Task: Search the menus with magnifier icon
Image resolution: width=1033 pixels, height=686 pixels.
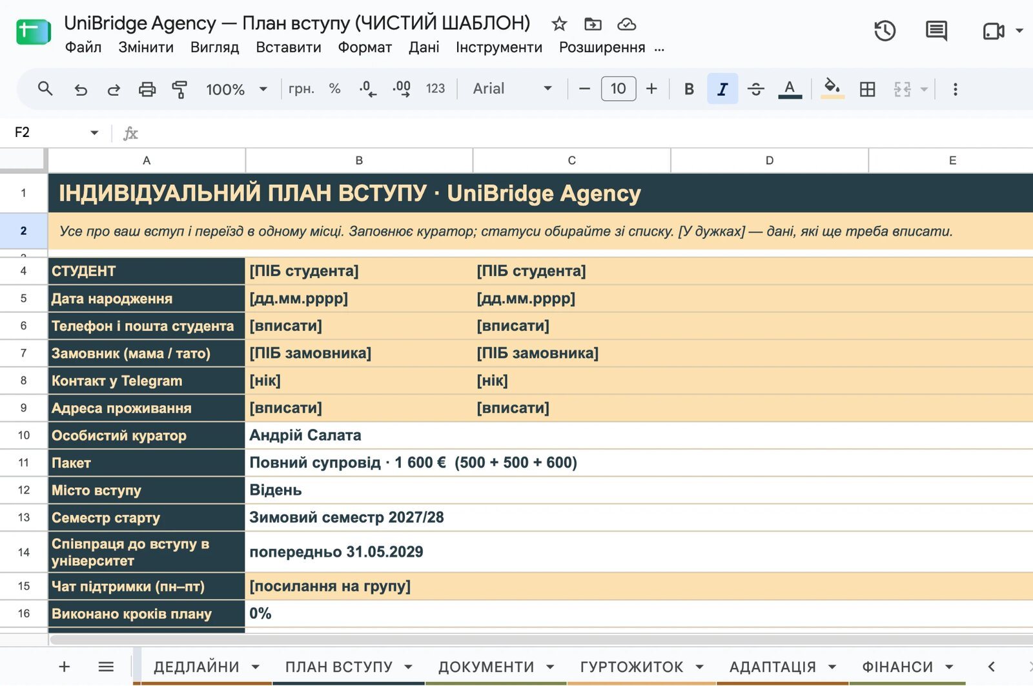Action: [x=45, y=88]
